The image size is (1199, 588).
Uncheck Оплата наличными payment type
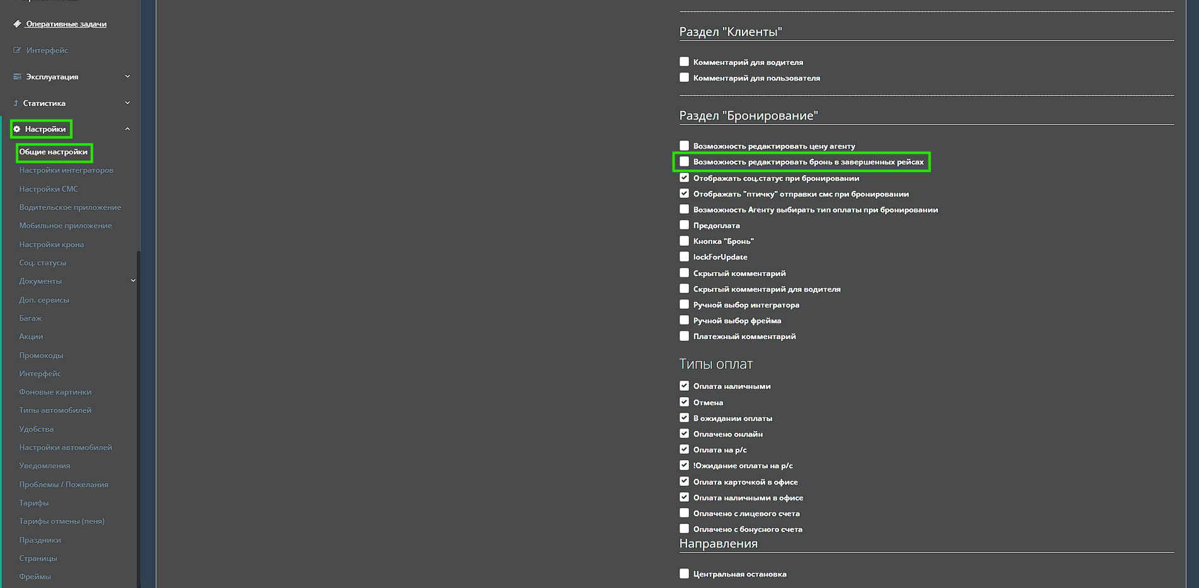[x=684, y=386]
